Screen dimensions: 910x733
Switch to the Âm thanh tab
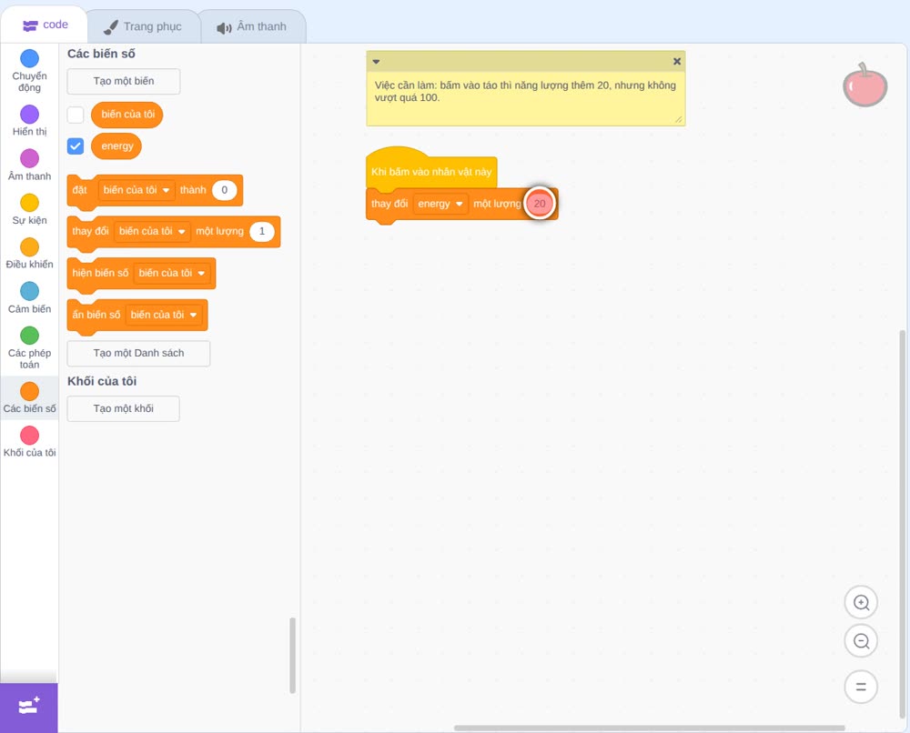(x=252, y=26)
